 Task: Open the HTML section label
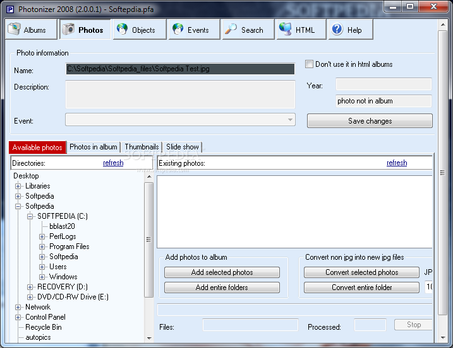point(305,30)
